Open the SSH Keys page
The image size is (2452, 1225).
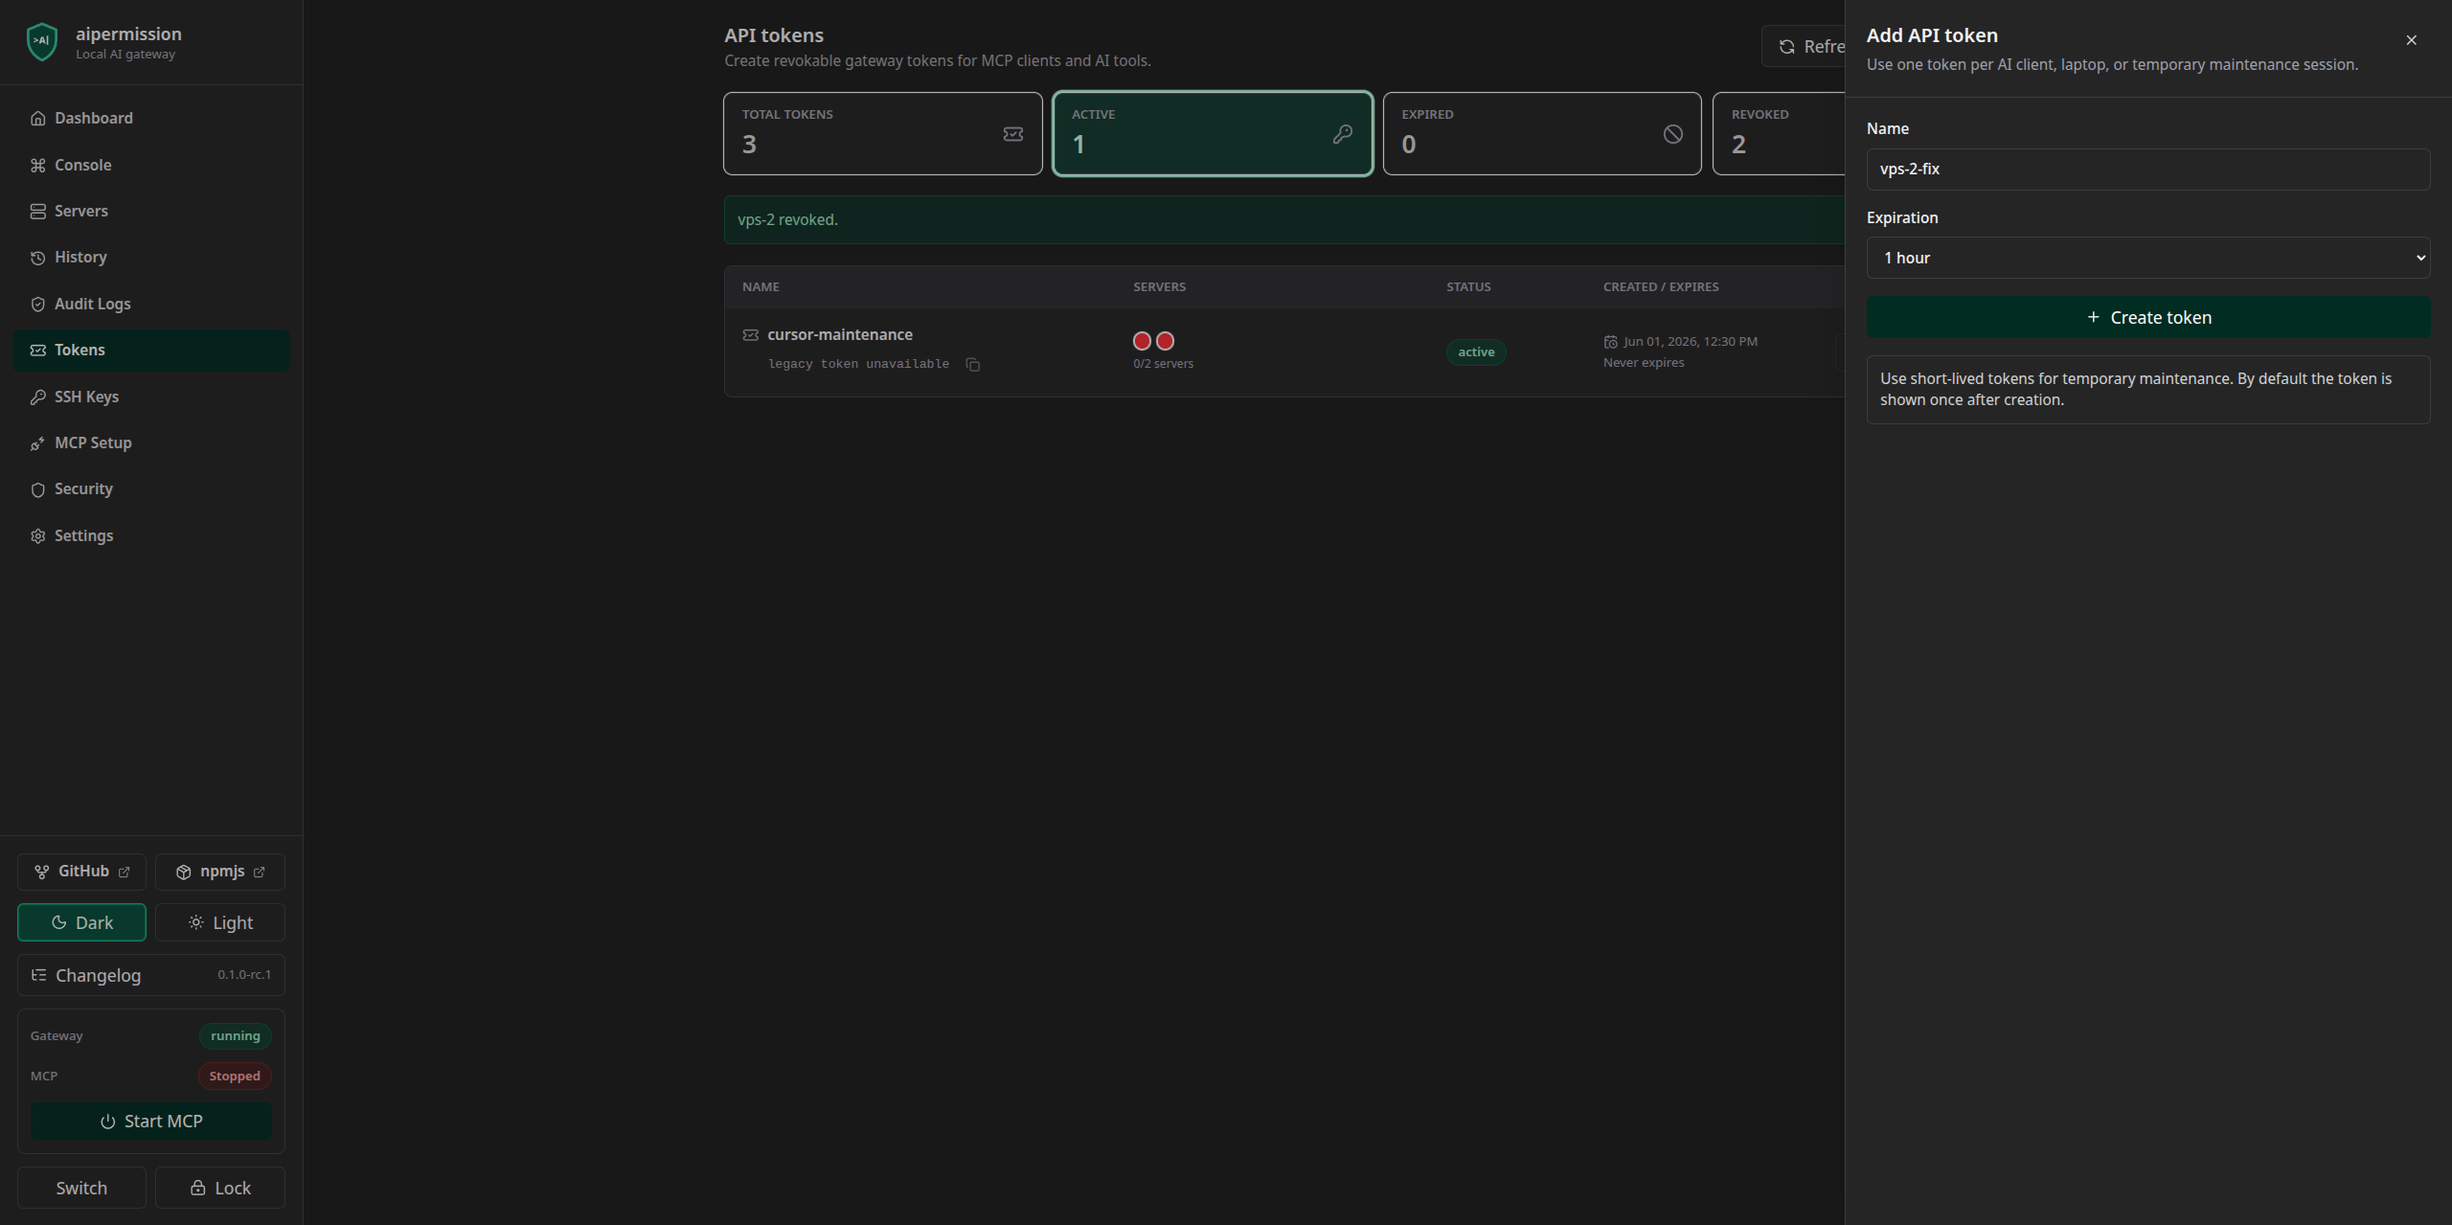pyautogui.click(x=151, y=397)
